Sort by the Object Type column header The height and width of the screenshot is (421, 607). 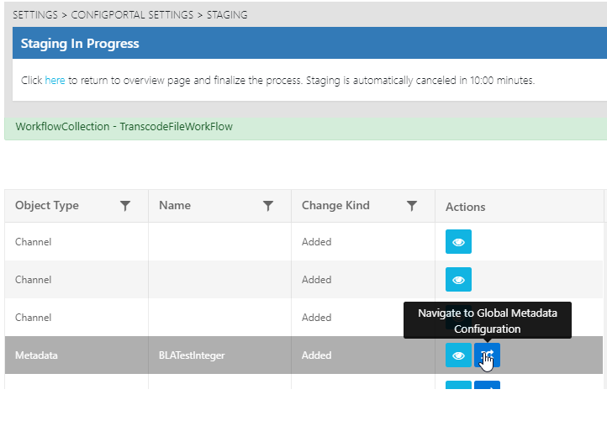(x=47, y=206)
